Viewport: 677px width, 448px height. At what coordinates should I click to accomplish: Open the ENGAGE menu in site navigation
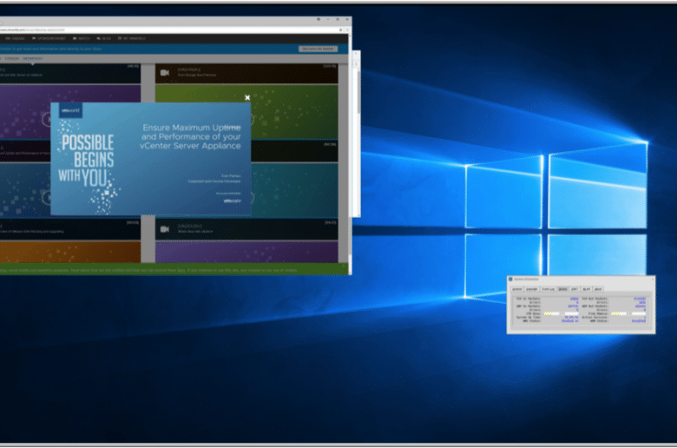coord(16,38)
